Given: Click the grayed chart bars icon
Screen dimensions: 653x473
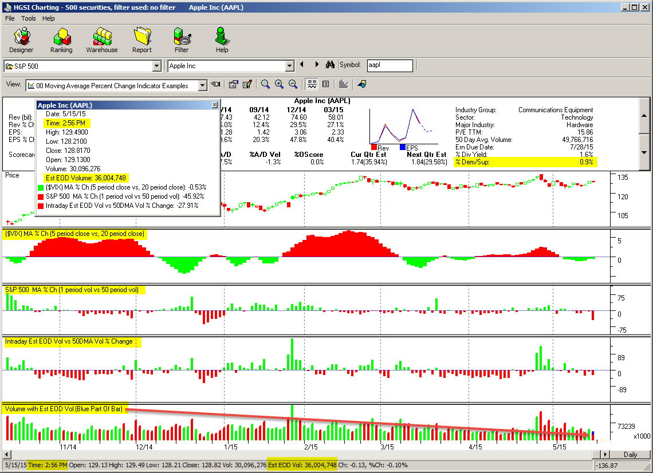Looking at the screenshot, I should (344, 85).
